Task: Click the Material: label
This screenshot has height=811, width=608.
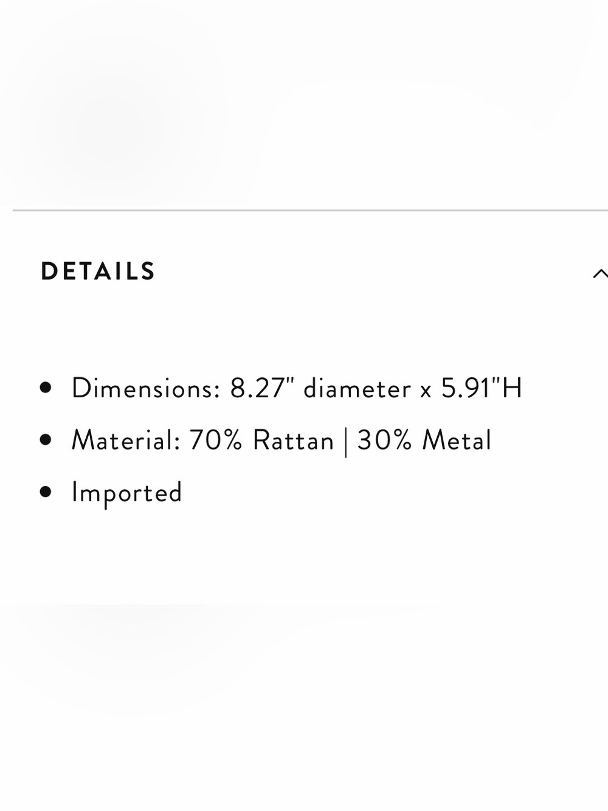Action: 126,440
